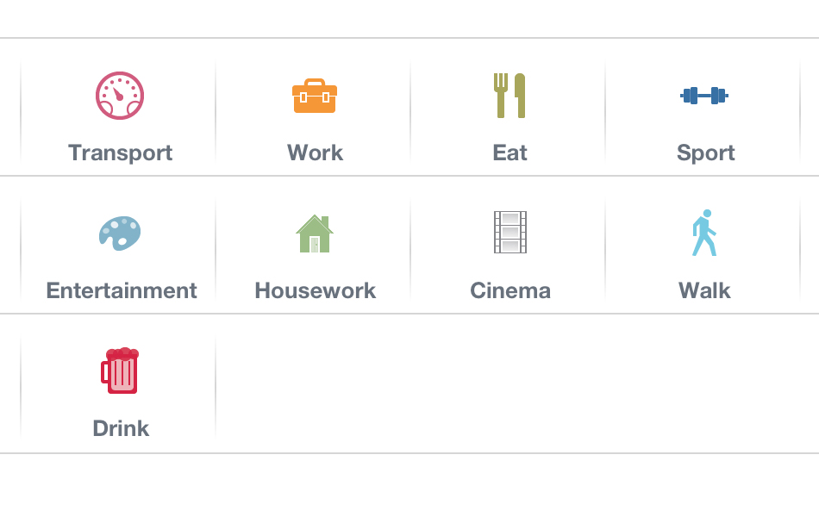
Task: Click the Housework text label
Action: point(315,290)
